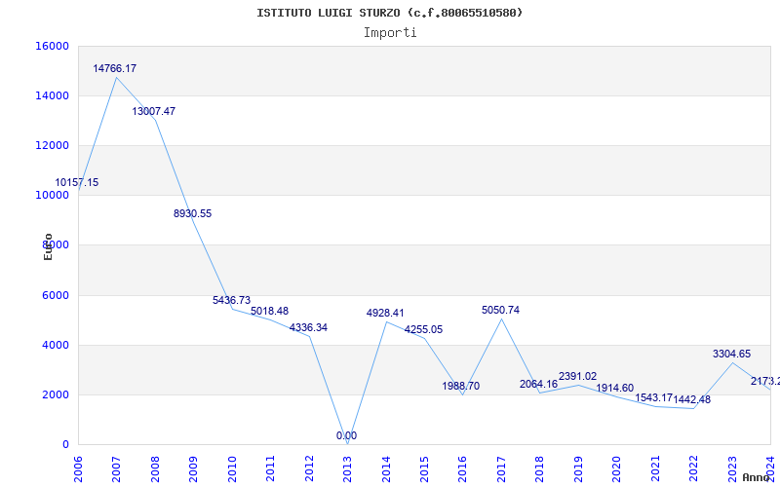Click the 2016 x-axis year label
780x487 pixels.
[x=462, y=469]
